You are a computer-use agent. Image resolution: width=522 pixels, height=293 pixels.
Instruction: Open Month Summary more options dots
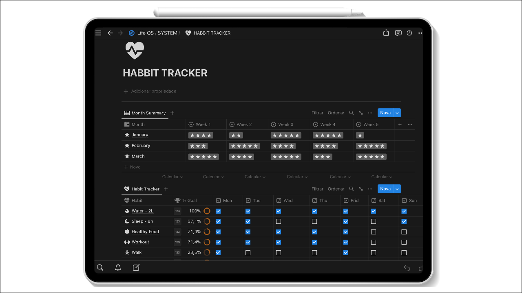click(x=370, y=113)
